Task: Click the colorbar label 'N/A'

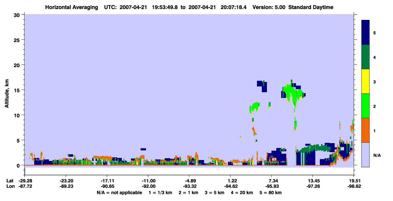Action: pos(377,155)
